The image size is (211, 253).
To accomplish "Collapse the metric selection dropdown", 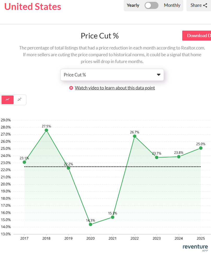I will pos(158,75).
